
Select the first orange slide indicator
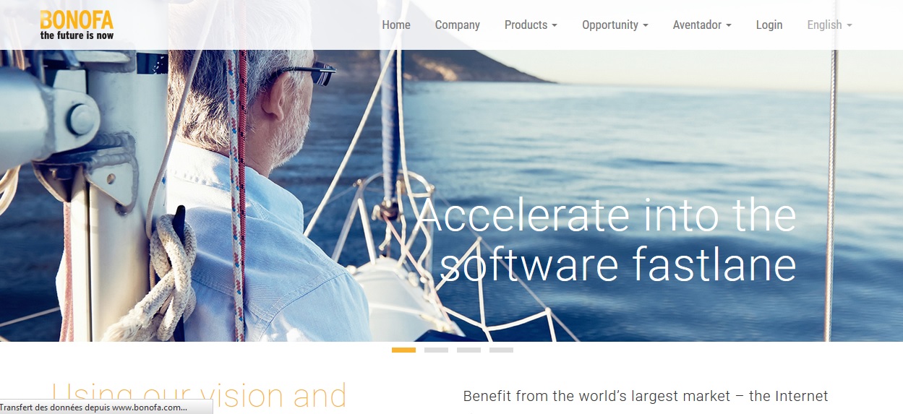[403, 350]
